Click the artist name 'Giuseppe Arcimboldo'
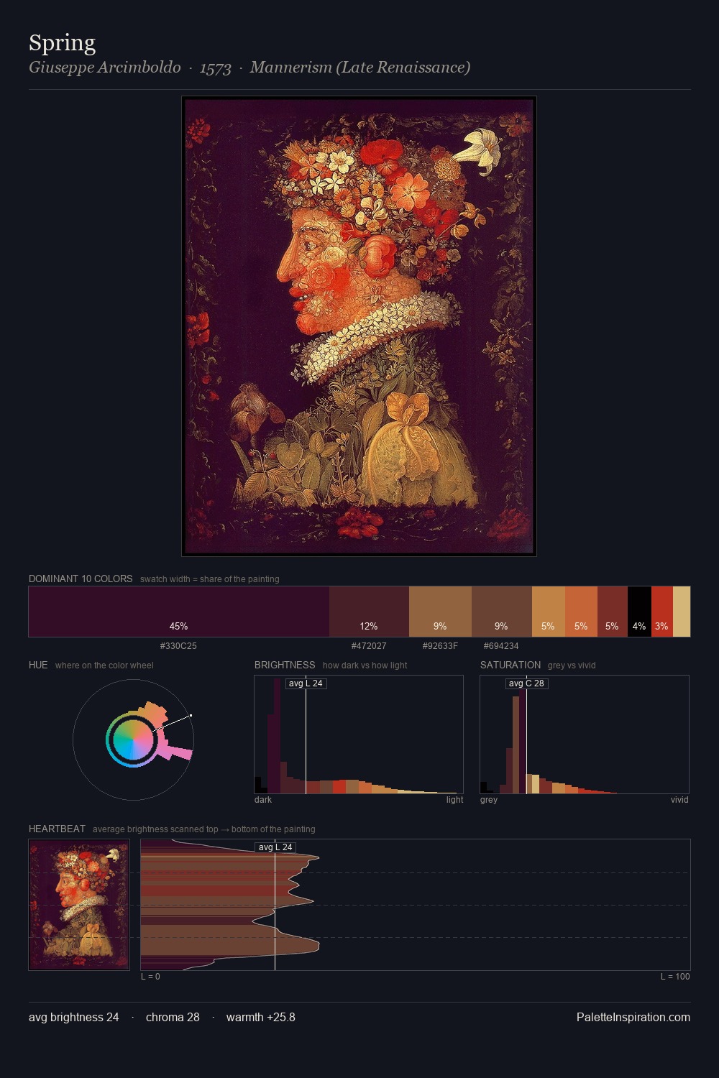 pyautogui.click(x=105, y=68)
